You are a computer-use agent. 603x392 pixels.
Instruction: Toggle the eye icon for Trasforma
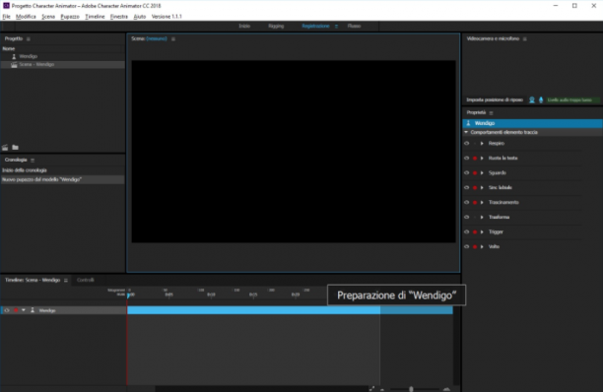[x=466, y=217]
